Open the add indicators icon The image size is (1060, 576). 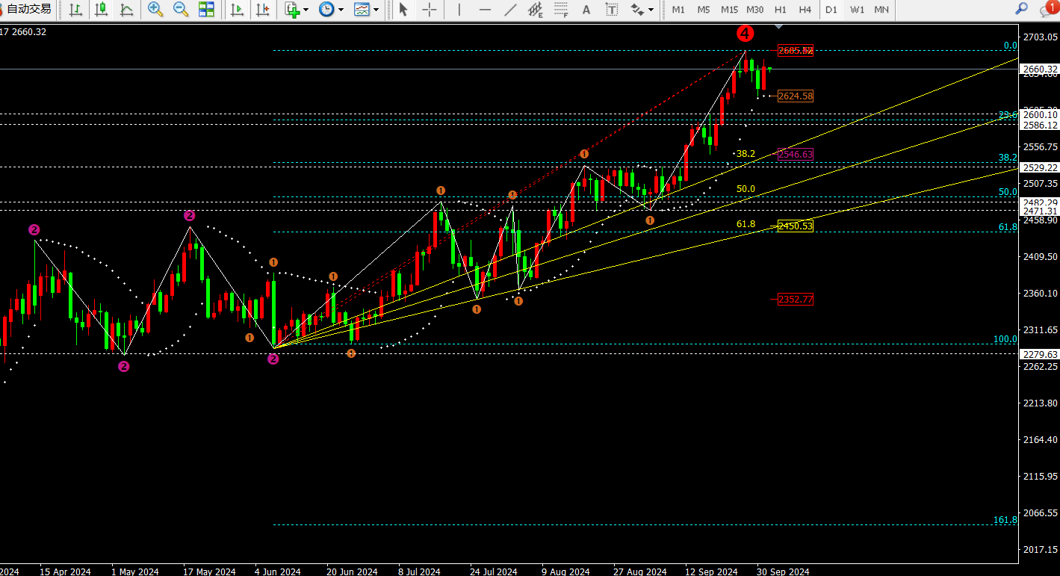(x=292, y=10)
